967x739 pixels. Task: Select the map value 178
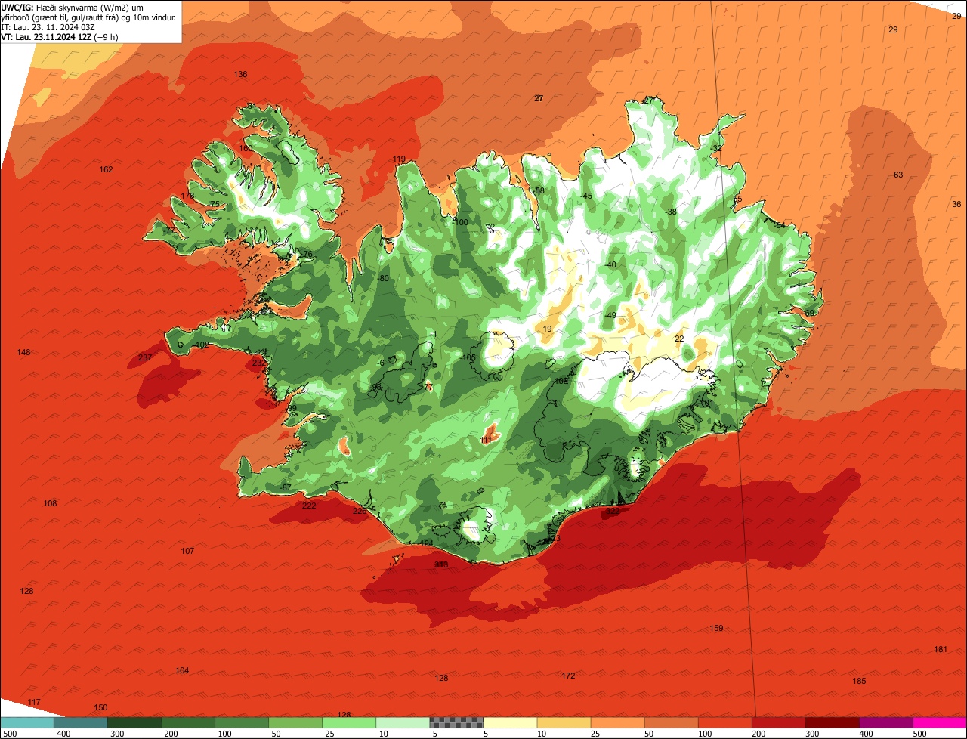pos(187,196)
